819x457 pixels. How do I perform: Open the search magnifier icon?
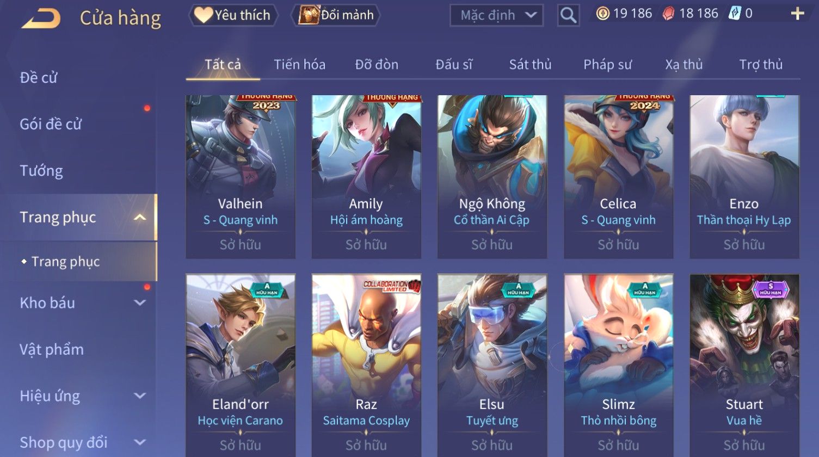coord(568,15)
